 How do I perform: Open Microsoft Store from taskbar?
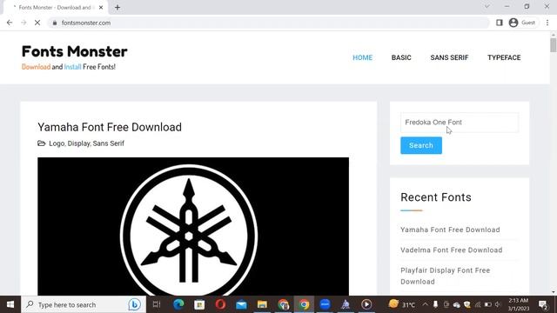click(x=199, y=304)
